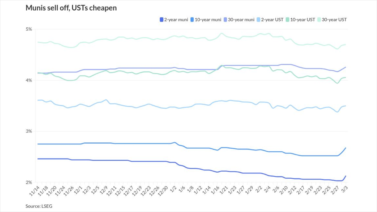Click the 2-year UST legend color swatch
This screenshot has width=377, height=212.
(259, 20)
